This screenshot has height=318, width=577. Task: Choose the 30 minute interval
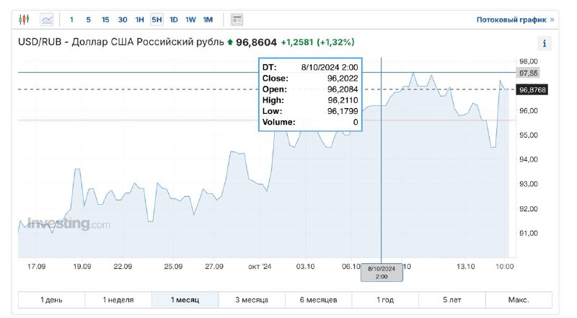[123, 19]
